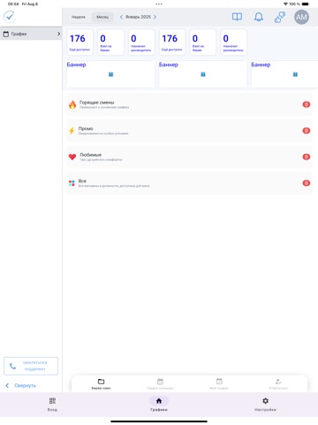Open Промо section
This screenshot has height=425, width=318.
tap(189, 131)
